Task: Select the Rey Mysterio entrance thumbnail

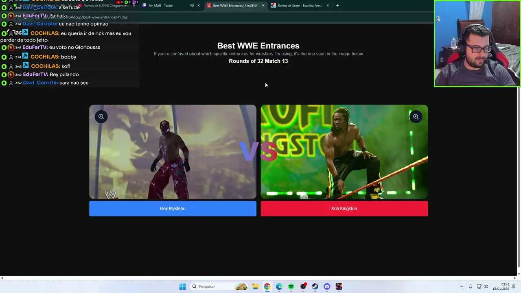Action: coord(173,152)
